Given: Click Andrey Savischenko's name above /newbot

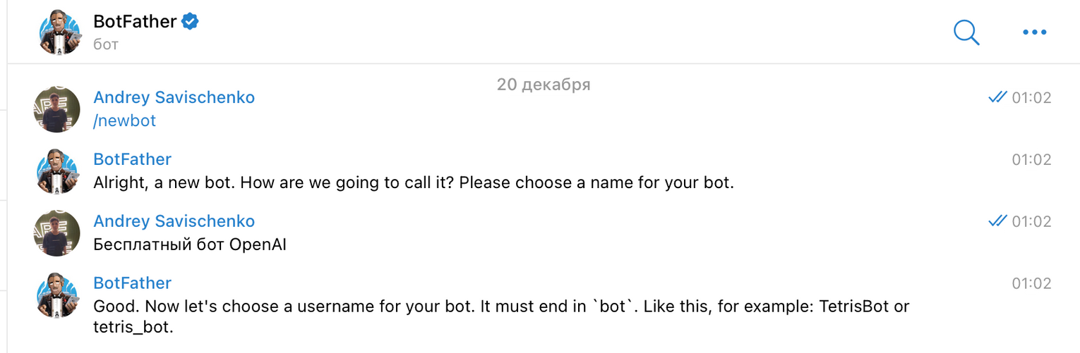Looking at the screenshot, I should [174, 97].
